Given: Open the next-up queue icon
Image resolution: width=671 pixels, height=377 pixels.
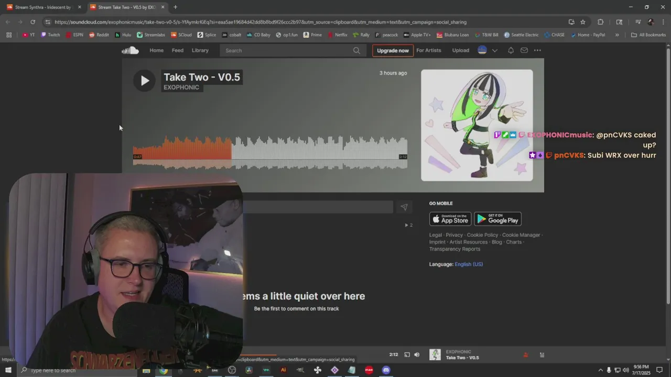Looking at the screenshot, I should click(x=542, y=355).
